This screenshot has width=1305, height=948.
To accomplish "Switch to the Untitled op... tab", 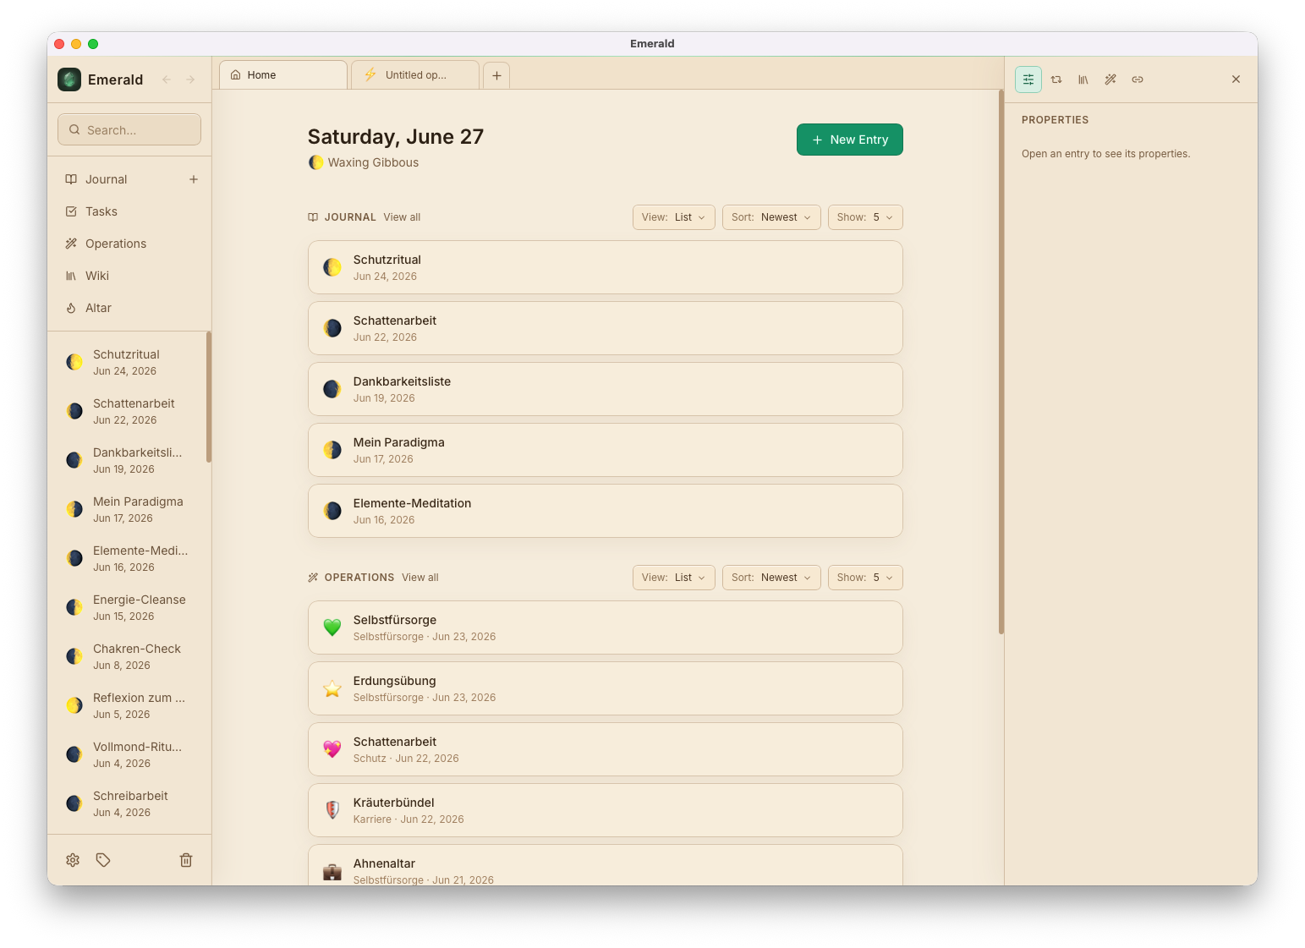I will click(x=415, y=75).
